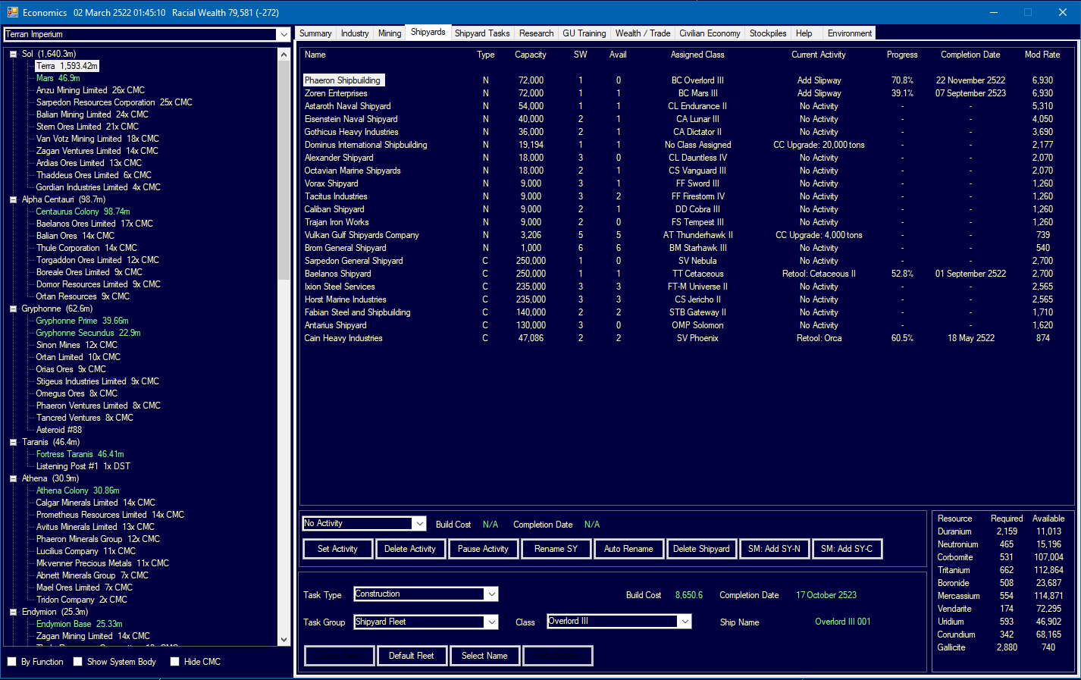Select Centaurus Colony in tree

coord(83,212)
